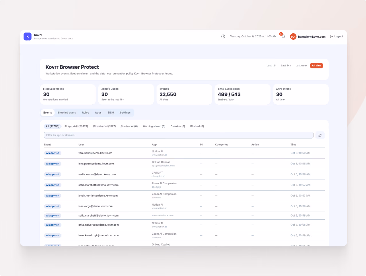This screenshot has width=366, height=276.
Task: Open the notifications bell
Action: click(x=283, y=37)
